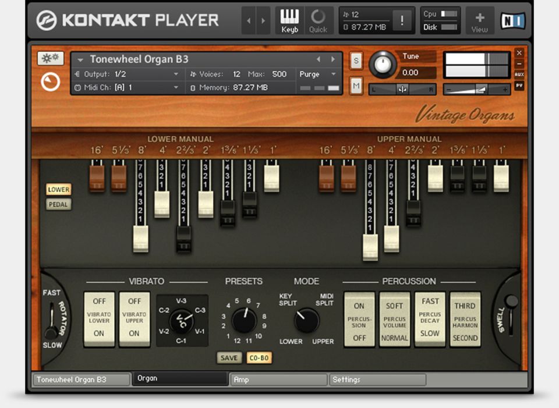The image size is (559, 408).
Task: Open the Purge dropdown menu
Action: pyautogui.click(x=317, y=74)
